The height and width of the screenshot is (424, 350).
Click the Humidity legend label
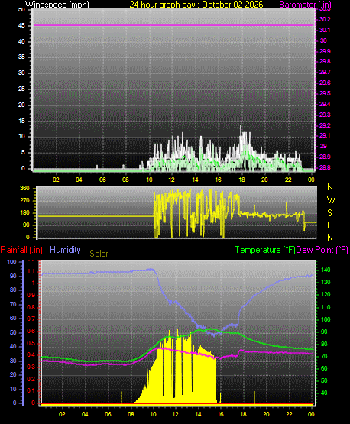(x=65, y=250)
